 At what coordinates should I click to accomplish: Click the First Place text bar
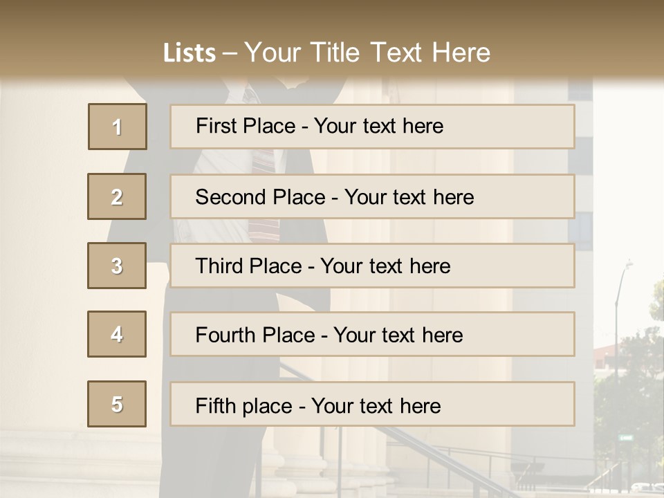click(372, 127)
